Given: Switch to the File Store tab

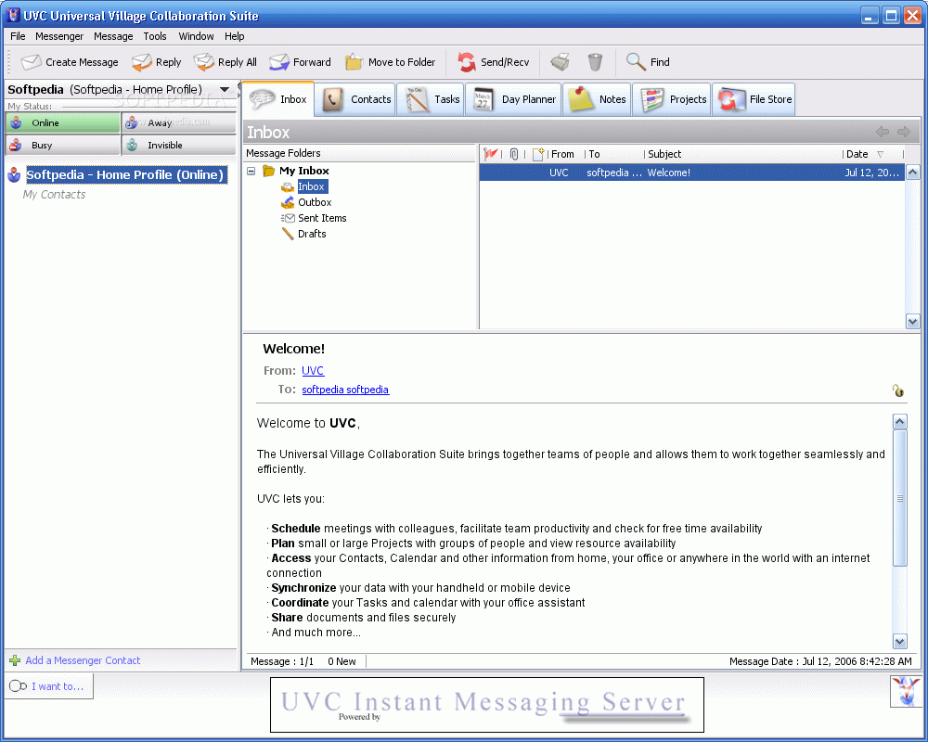Looking at the screenshot, I should pos(754,99).
